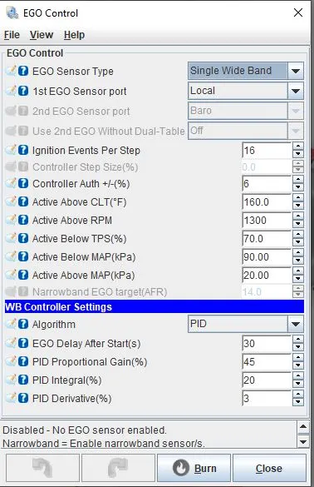The width and height of the screenshot is (314, 487).
Task: Open help for PID Proportional Gain
Action: pyautogui.click(x=23, y=362)
